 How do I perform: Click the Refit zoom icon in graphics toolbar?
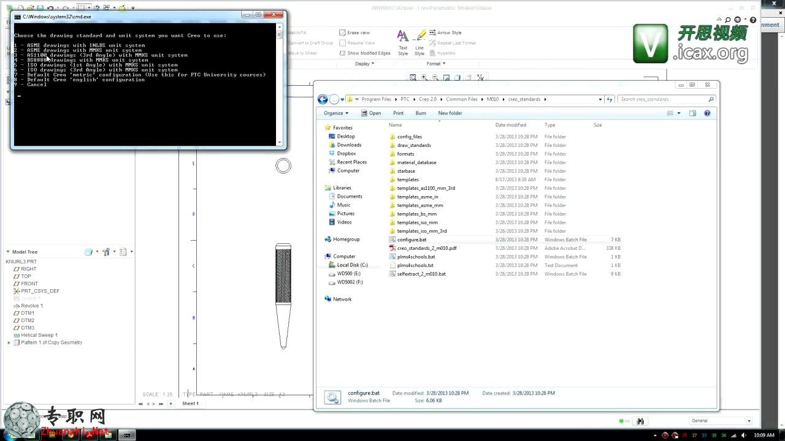(x=413, y=78)
